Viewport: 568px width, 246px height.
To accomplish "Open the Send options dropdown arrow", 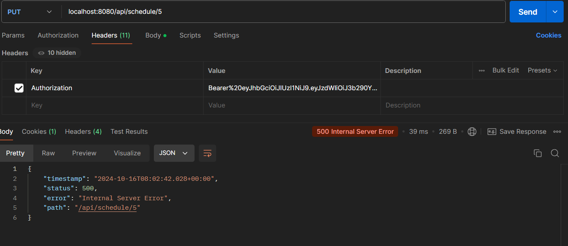I will coord(555,12).
